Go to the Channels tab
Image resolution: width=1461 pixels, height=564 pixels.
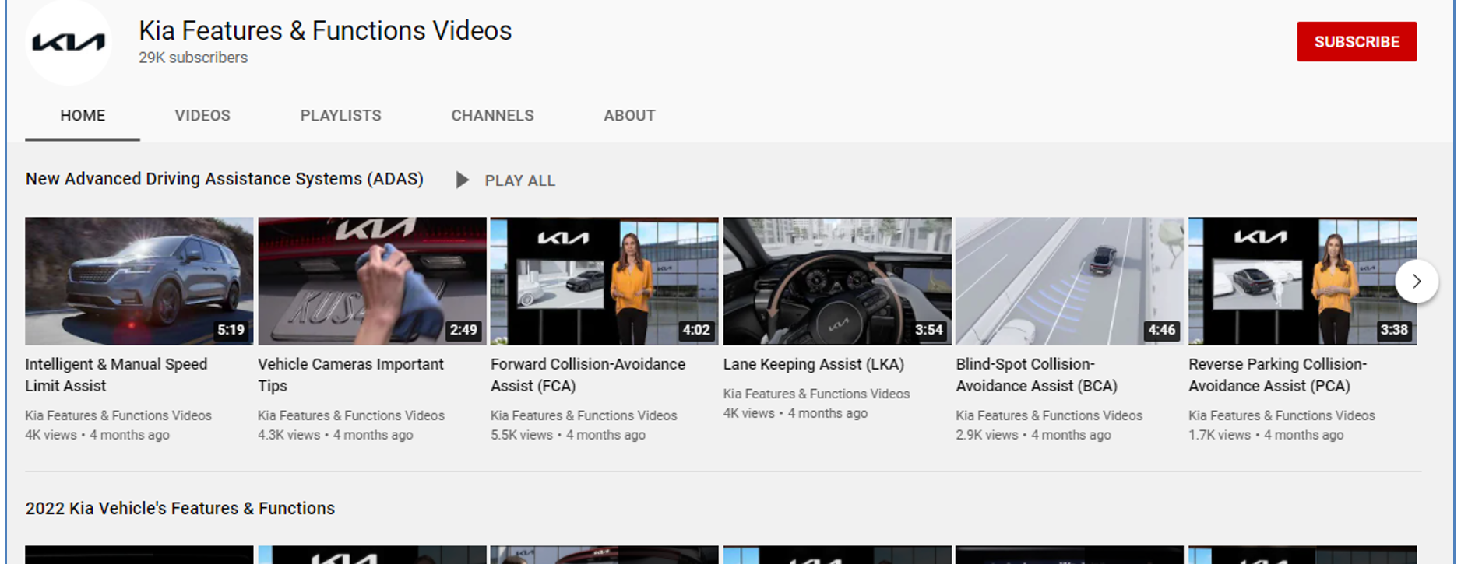tap(492, 115)
